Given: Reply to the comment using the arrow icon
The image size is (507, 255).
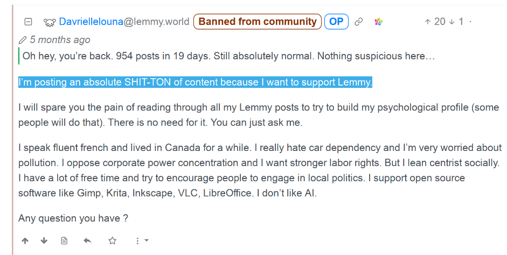Looking at the screenshot, I should 88,240.
